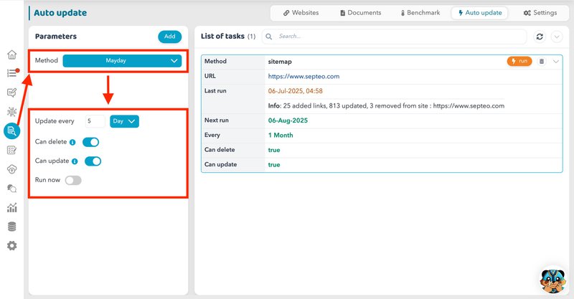
Task: Click the Last run date 06-Jul-2025, 04:58
Action: [295, 91]
